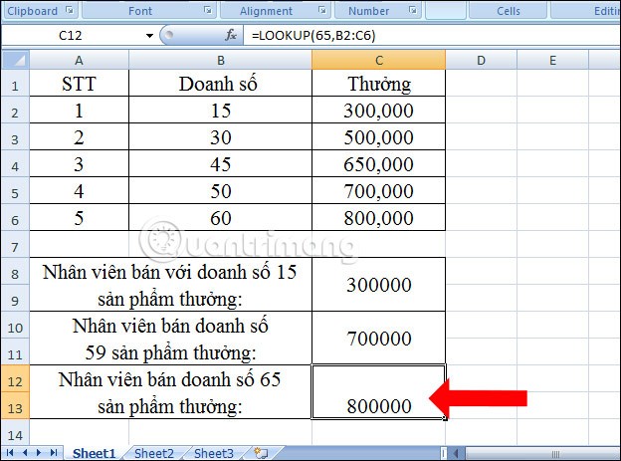Switch to the Sheet3 tab
This screenshot has width=621, height=461.
214,453
